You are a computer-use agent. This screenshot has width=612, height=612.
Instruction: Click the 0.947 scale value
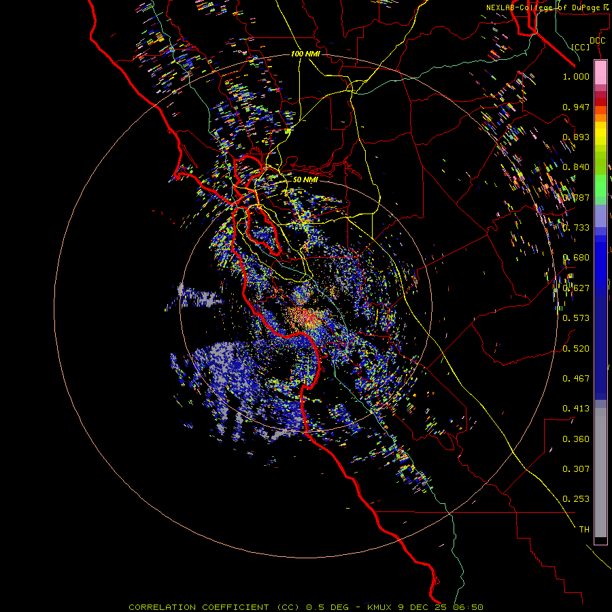point(576,107)
